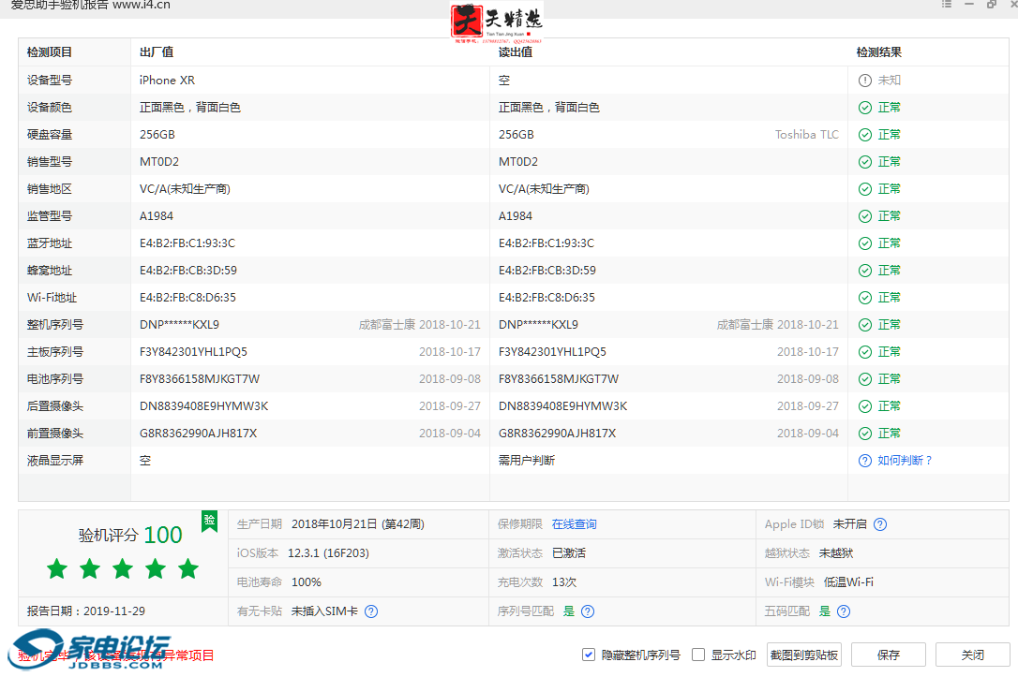Click the 出厂值 column header

157,52
